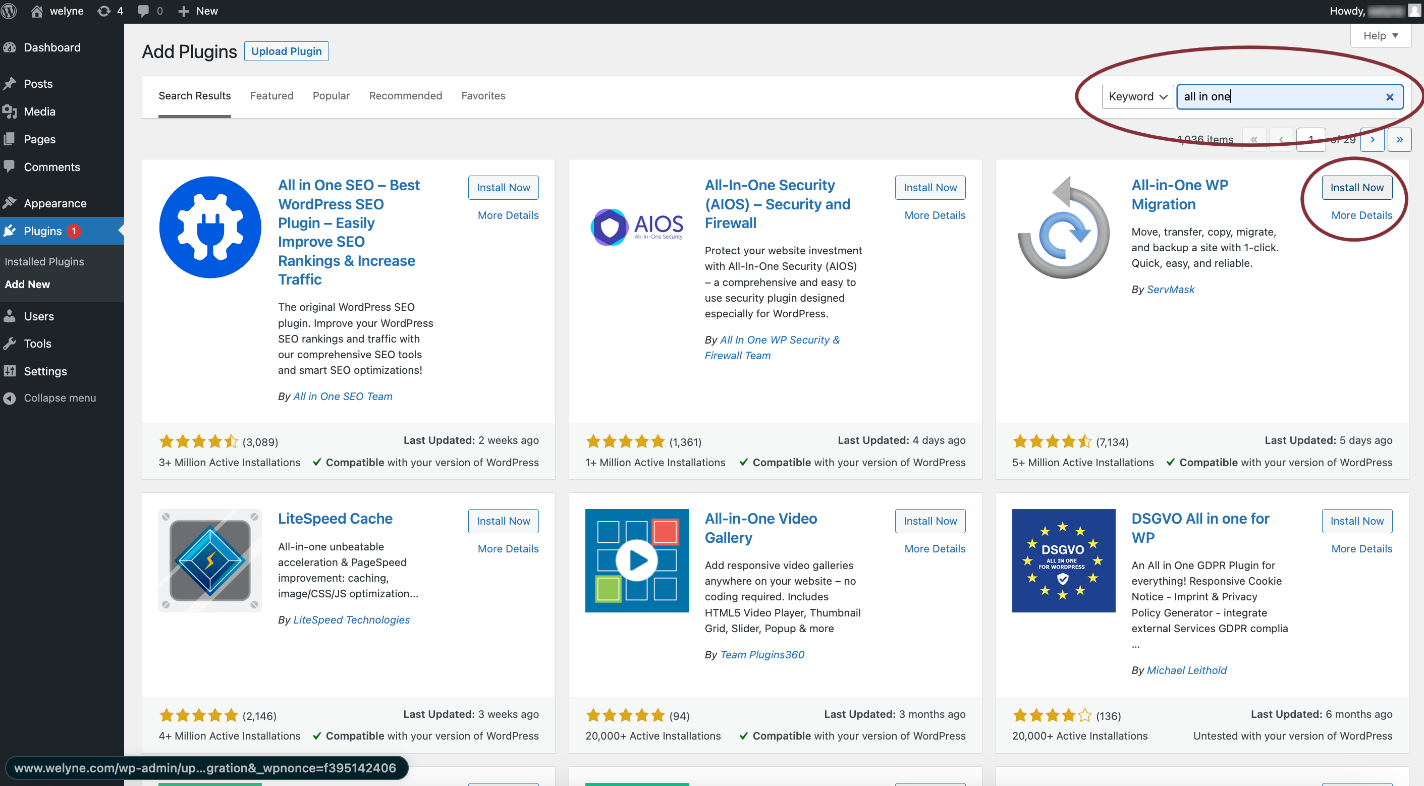Click the plus New icon in admin bar
Screen dimensions: 1424x786
pyautogui.click(x=184, y=11)
